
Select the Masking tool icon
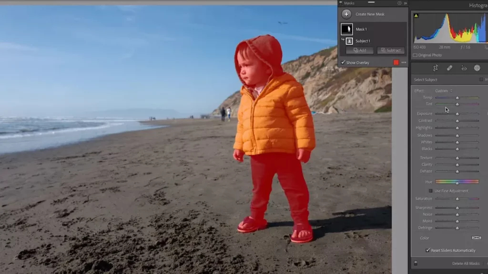[477, 68]
